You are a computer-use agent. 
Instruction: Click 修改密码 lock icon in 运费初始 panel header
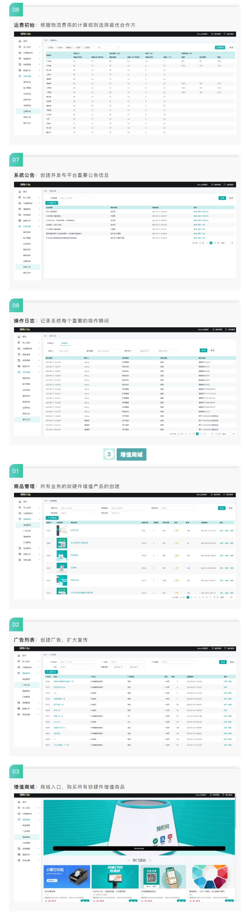click(212, 34)
